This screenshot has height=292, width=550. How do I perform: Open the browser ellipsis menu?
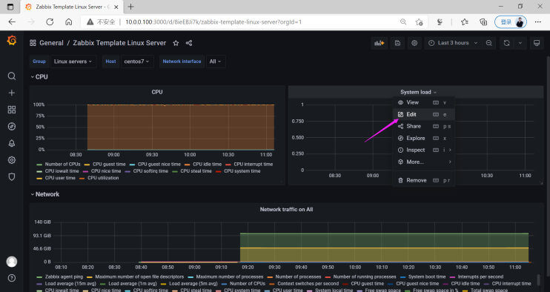pos(537,21)
